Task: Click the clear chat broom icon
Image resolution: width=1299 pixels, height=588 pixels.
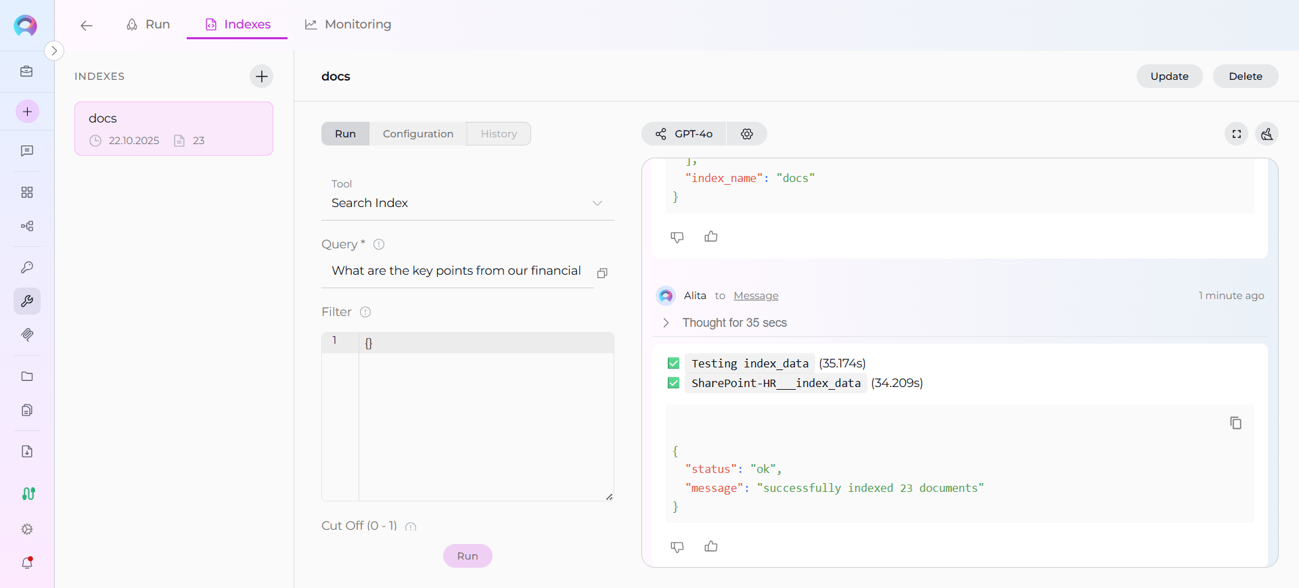Action: coord(1267,134)
